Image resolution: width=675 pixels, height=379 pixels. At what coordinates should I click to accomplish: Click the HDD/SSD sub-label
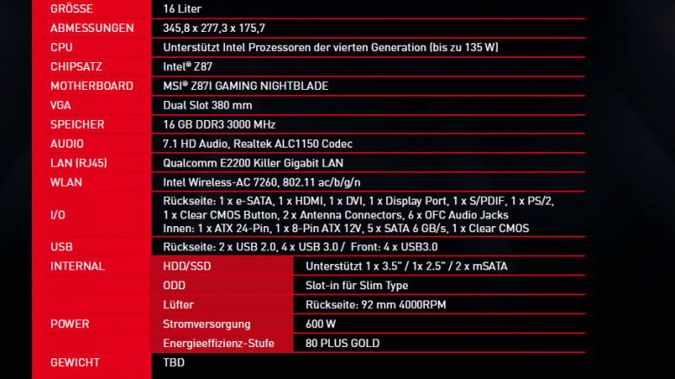tap(187, 266)
